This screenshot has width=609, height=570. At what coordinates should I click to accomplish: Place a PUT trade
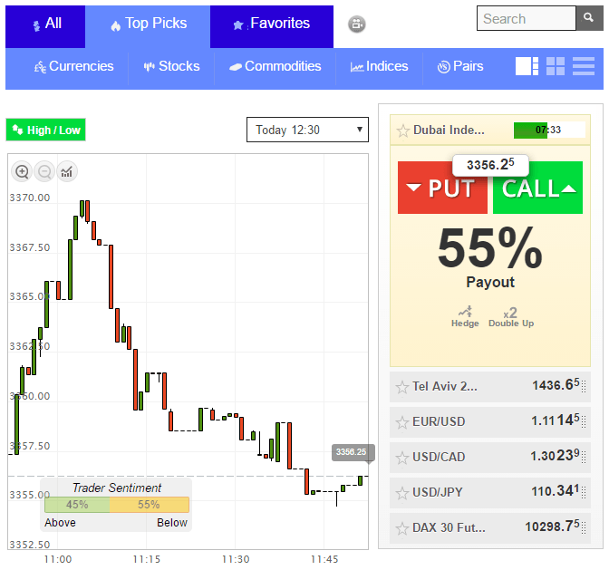pyautogui.click(x=442, y=188)
